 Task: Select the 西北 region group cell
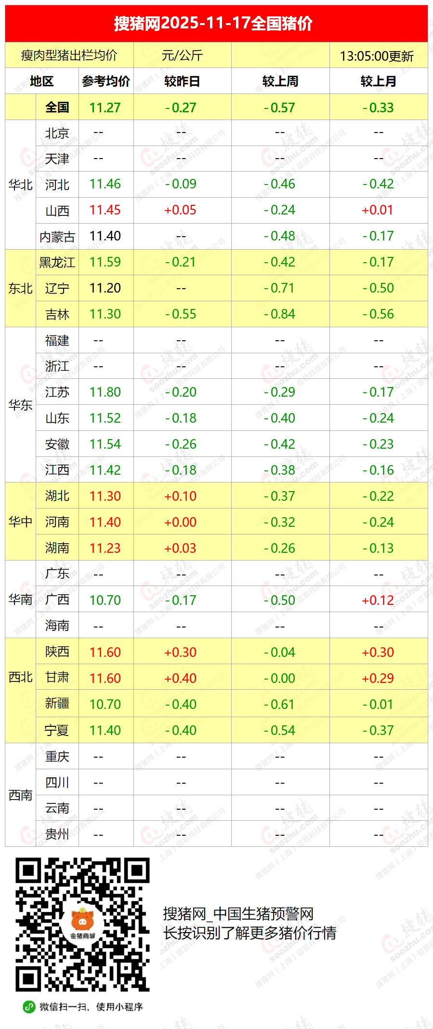[20, 677]
